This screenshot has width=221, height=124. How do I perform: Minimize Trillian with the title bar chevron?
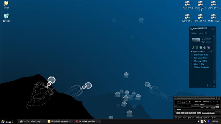[213, 29]
